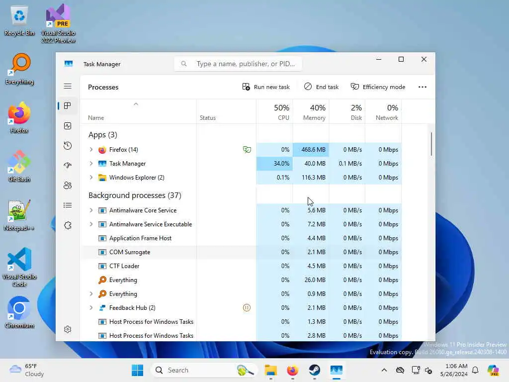
Task: Sort processes by CPU column
Action: click(x=274, y=112)
